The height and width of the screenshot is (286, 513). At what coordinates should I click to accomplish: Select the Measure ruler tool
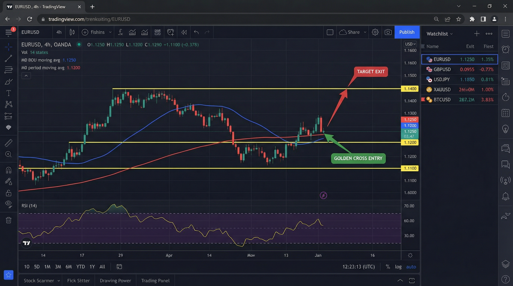[x=8, y=143]
